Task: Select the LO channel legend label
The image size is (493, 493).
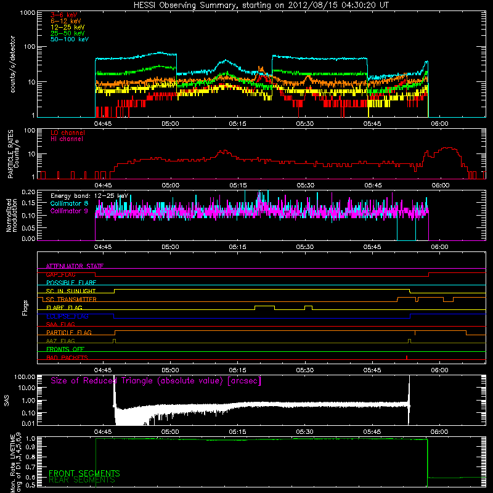Action: click(x=68, y=132)
